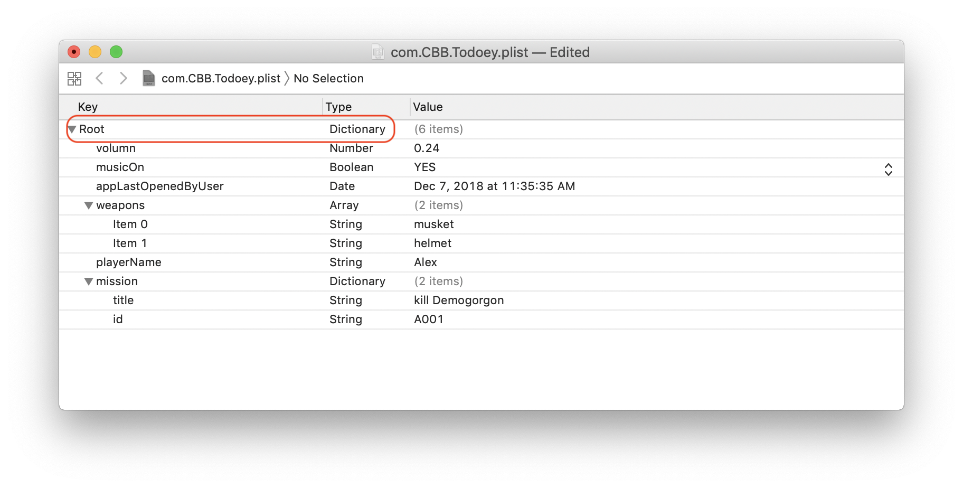Select the playerName key
The height and width of the screenshot is (488, 963).
coord(128,262)
